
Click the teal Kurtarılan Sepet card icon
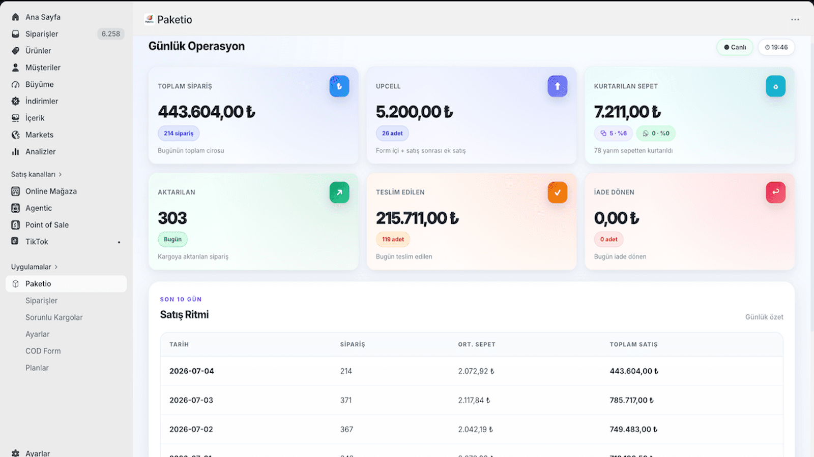coord(776,86)
